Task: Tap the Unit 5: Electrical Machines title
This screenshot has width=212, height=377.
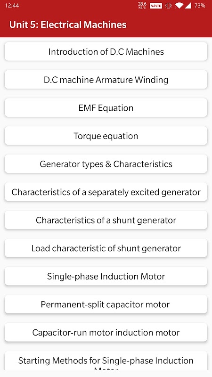Action: click(x=68, y=25)
